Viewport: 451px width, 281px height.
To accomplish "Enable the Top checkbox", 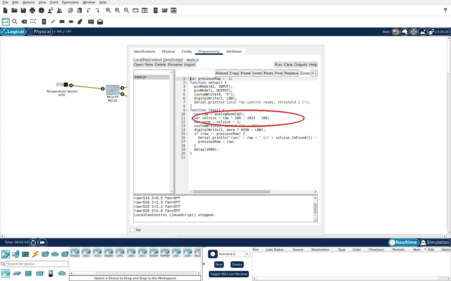I will coord(132,230).
